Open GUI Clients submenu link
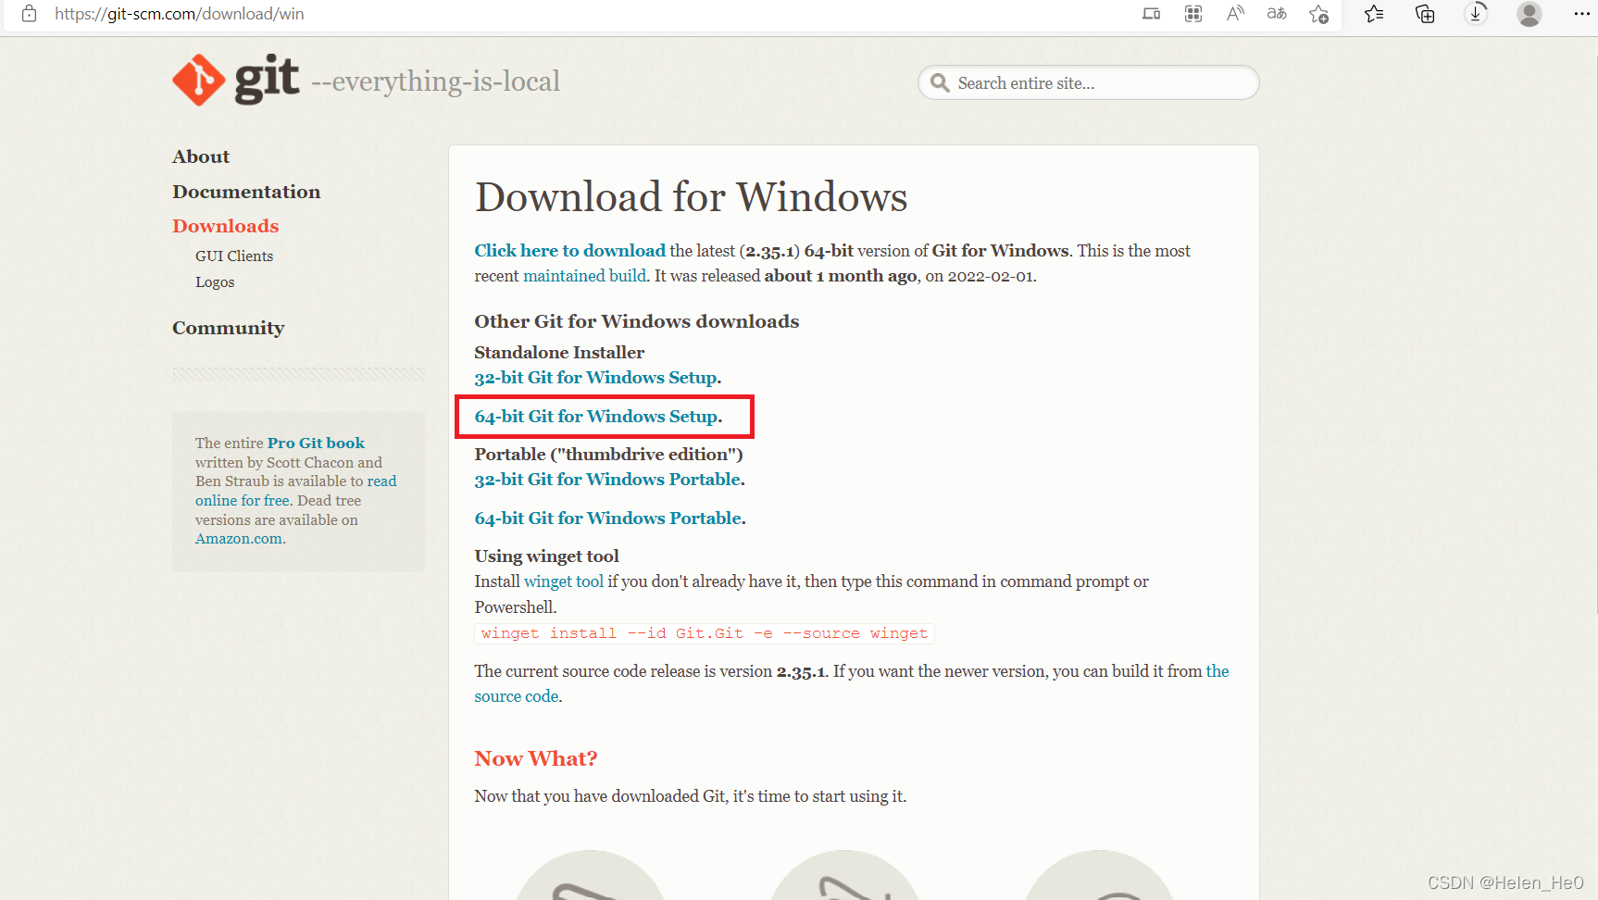The image size is (1598, 900). 234,256
